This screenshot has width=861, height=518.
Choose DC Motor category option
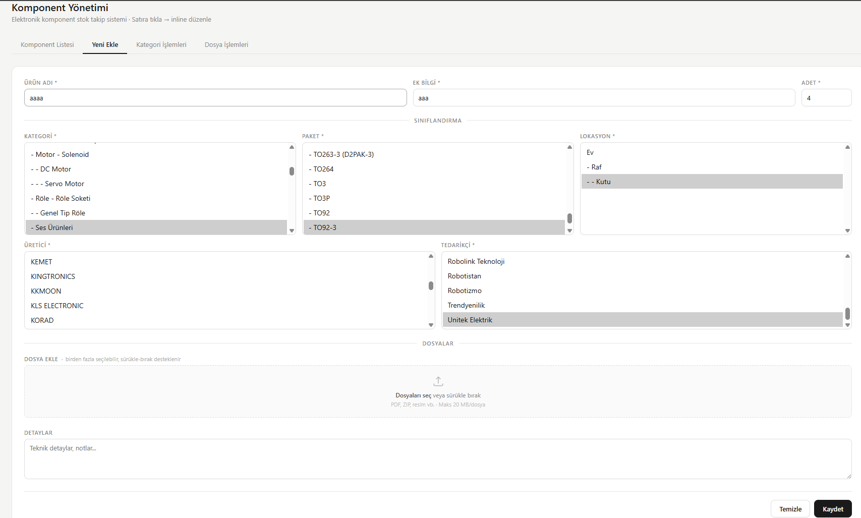click(55, 169)
